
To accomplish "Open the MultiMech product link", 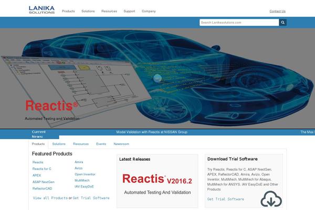I will tap(82, 181).
